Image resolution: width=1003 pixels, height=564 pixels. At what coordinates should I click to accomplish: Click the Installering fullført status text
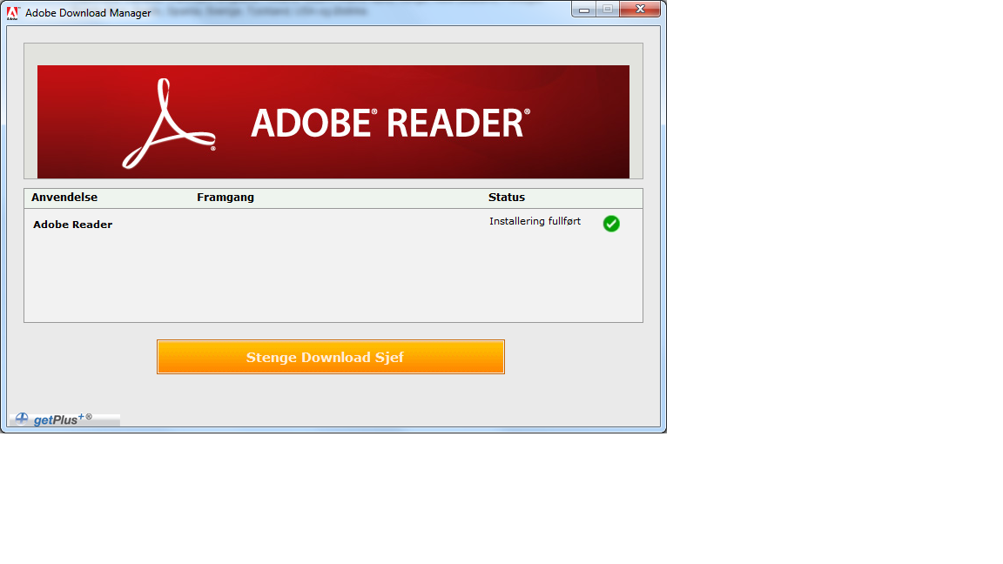(x=535, y=221)
